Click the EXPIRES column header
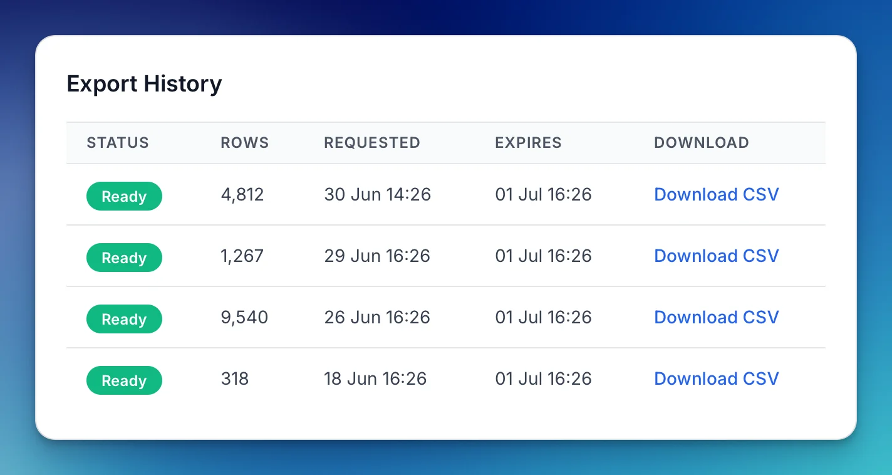The height and width of the screenshot is (475, 892). coord(528,143)
